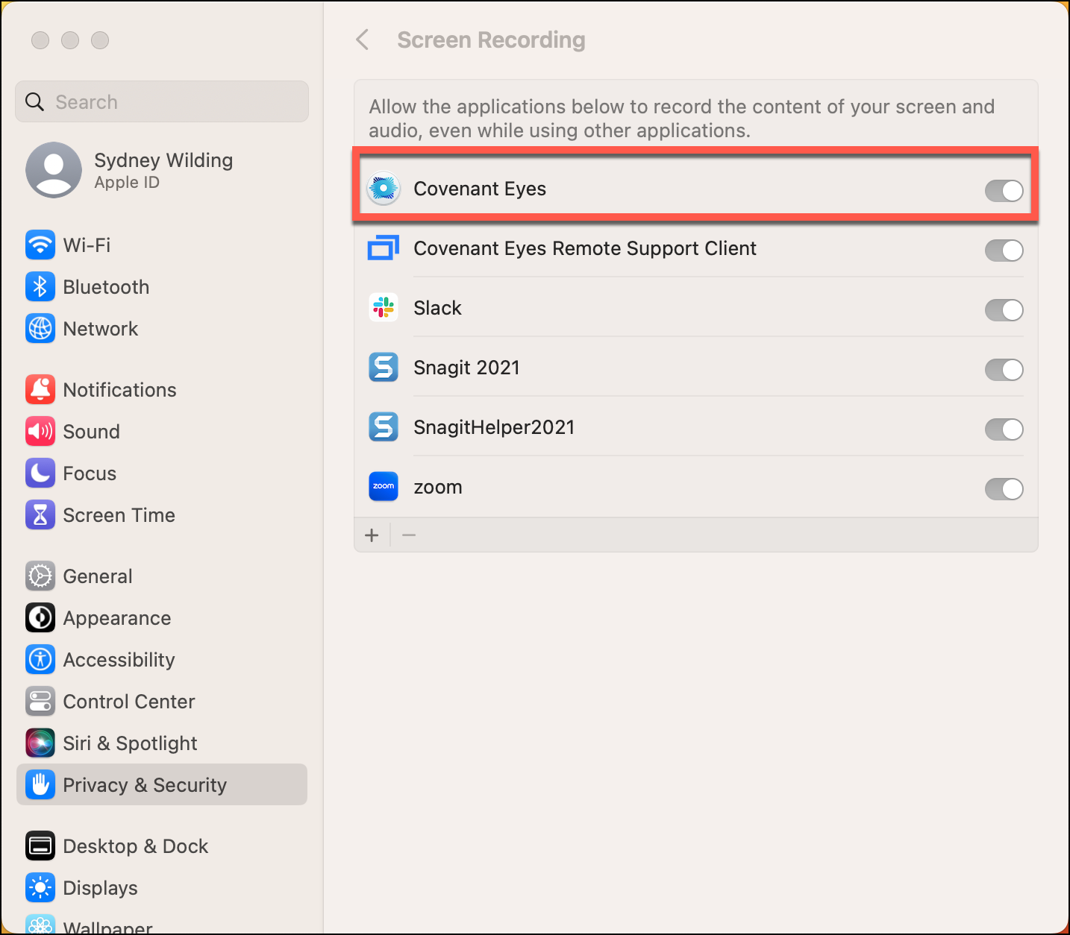Click the SnagitHelper2021 app icon
Screen dimensions: 1070x935
pyautogui.click(x=384, y=427)
